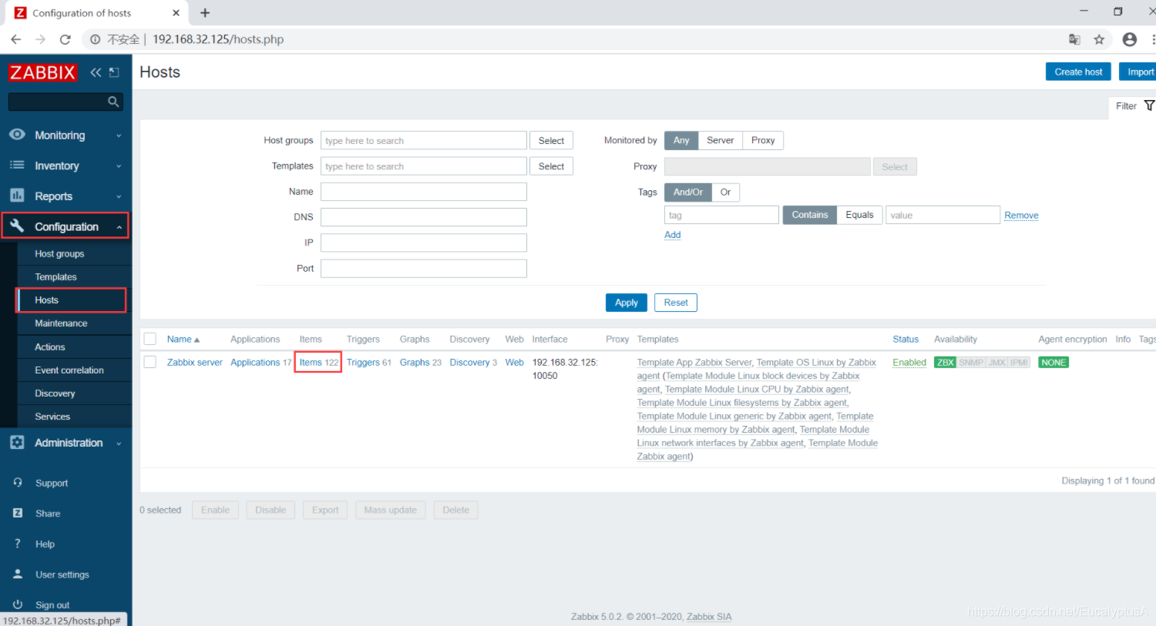
Task: Click the site info security icon
Action: click(96, 39)
